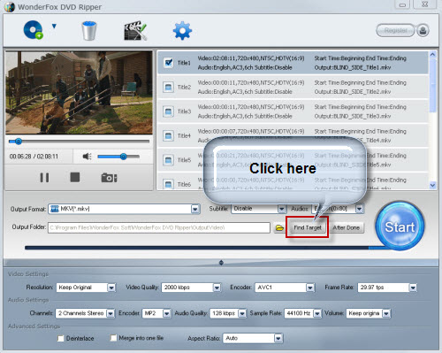Click the video preview thumbnail
This screenshot has height=353, width=442.
click(79, 93)
